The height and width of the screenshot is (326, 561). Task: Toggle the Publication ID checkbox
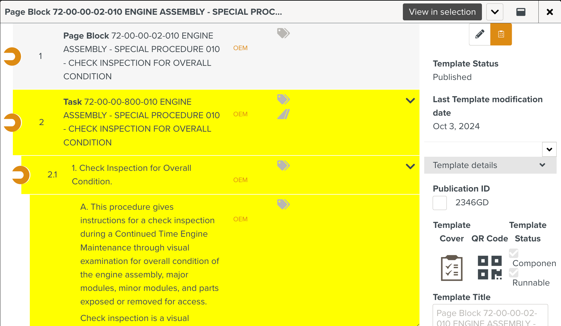tap(440, 203)
